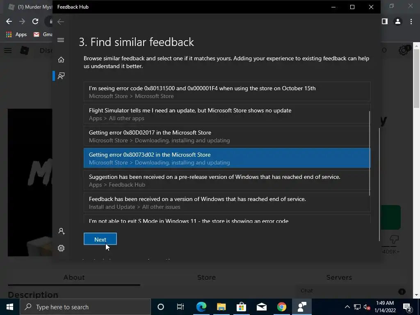
Task: Open the Feedback Hub hamburger menu
Action: click(x=61, y=40)
